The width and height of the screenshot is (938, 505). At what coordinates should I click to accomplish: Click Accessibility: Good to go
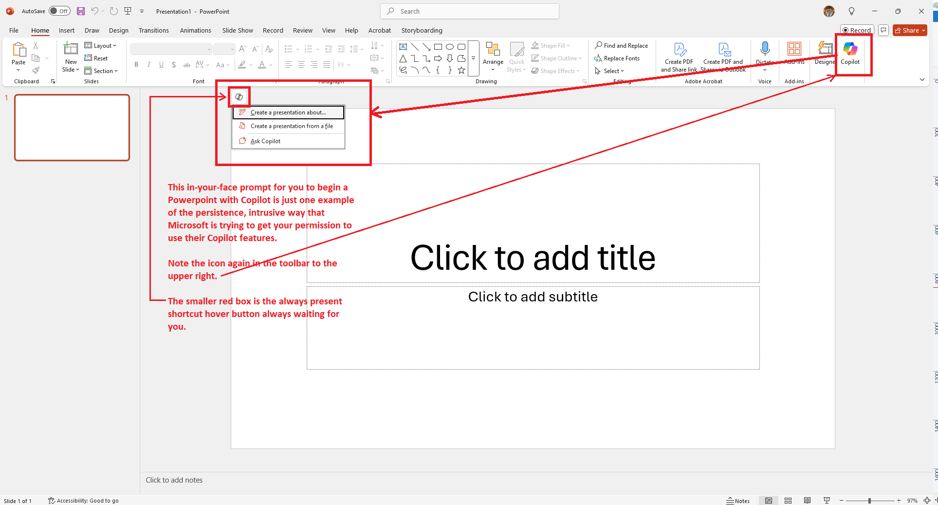point(83,501)
